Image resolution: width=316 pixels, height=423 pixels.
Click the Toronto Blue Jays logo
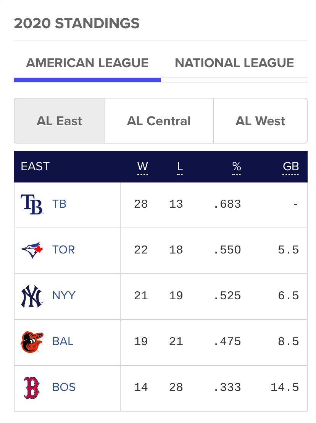[x=32, y=250]
